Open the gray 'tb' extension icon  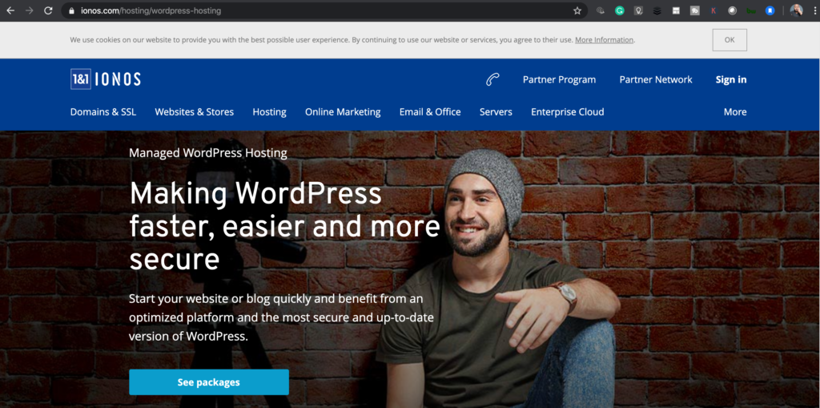[x=694, y=10]
